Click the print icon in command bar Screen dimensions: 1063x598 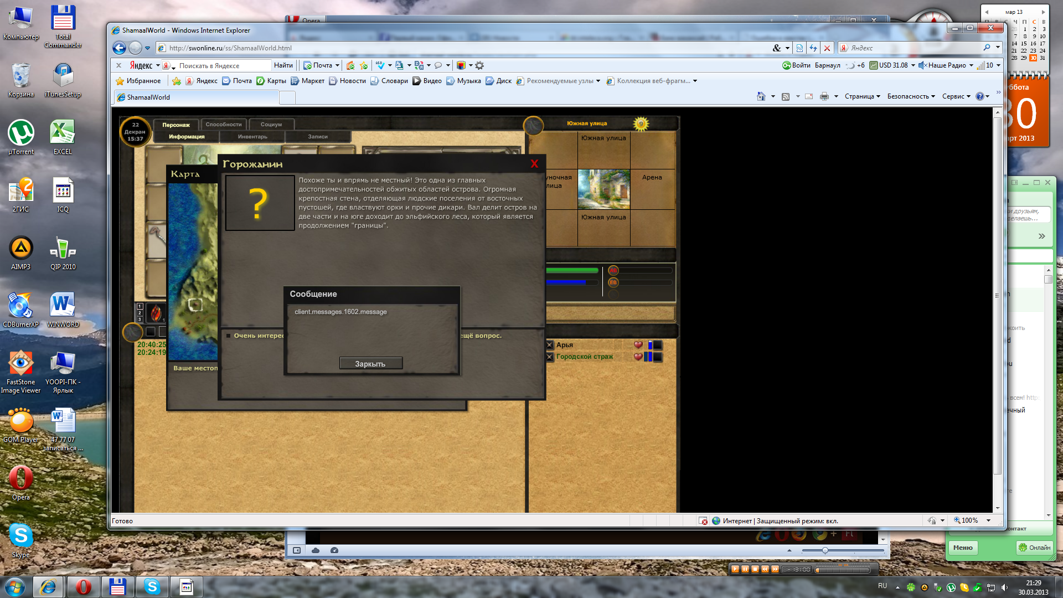point(824,96)
